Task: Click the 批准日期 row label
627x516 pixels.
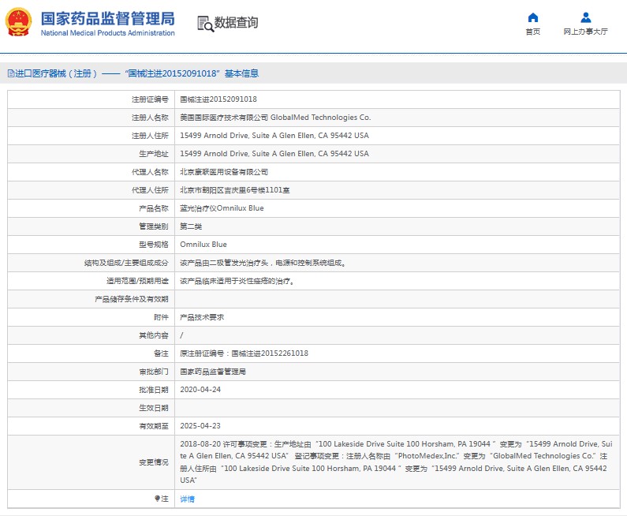Action: click(x=154, y=390)
